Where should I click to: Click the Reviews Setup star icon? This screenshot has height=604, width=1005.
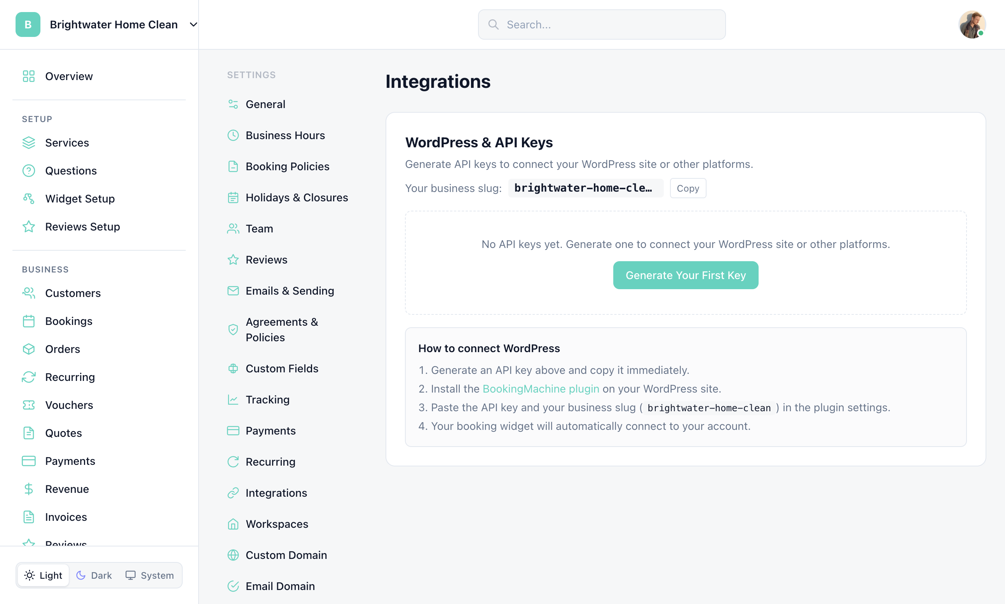click(28, 226)
